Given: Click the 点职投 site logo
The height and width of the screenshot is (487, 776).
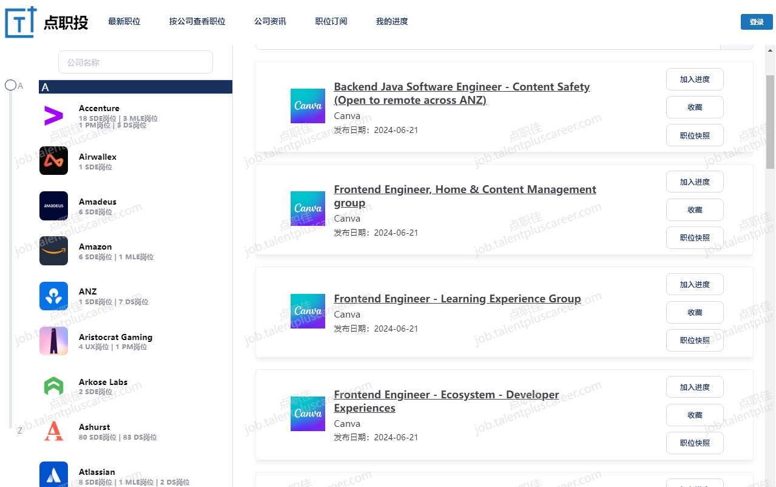Looking at the screenshot, I should 47,22.
